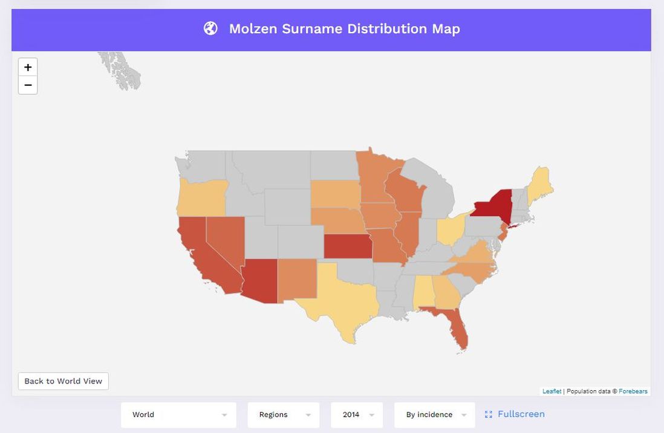Zoom in using the plus icon
This screenshot has width=664, height=433.
[x=27, y=67]
